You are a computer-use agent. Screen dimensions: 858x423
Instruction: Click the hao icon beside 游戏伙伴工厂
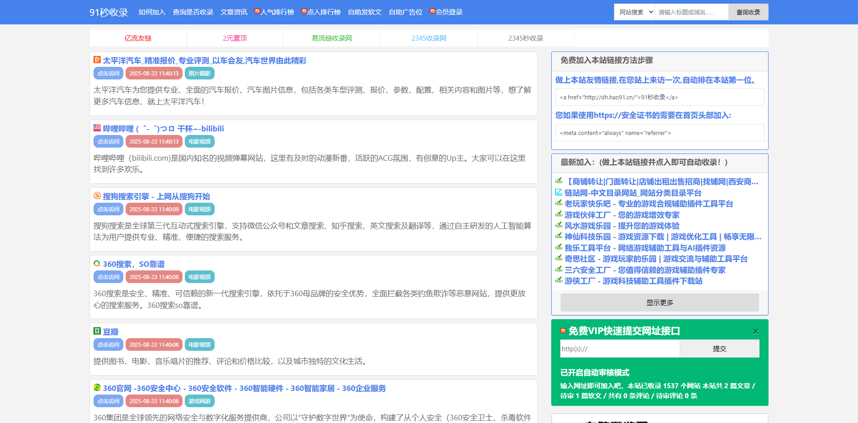point(559,214)
